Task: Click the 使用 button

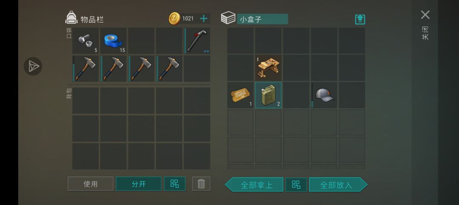Action: (x=91, y=184)
